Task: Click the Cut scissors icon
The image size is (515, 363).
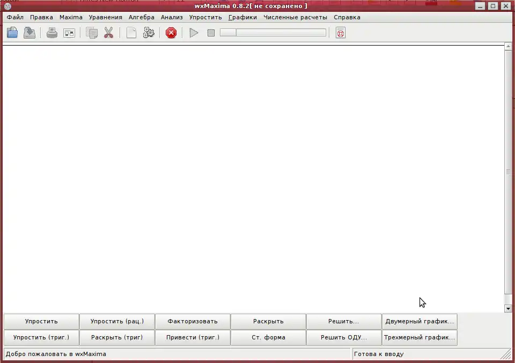Action: point(108,33)
